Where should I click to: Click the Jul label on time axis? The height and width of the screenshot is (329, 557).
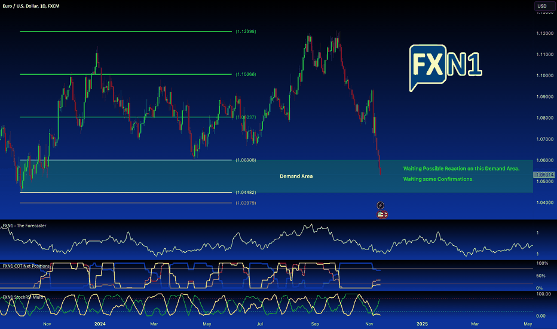tap(259, 324)
